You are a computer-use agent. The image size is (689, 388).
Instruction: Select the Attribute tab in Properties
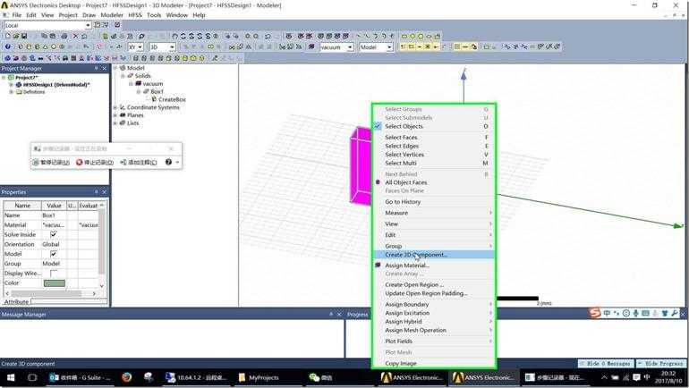17,302
